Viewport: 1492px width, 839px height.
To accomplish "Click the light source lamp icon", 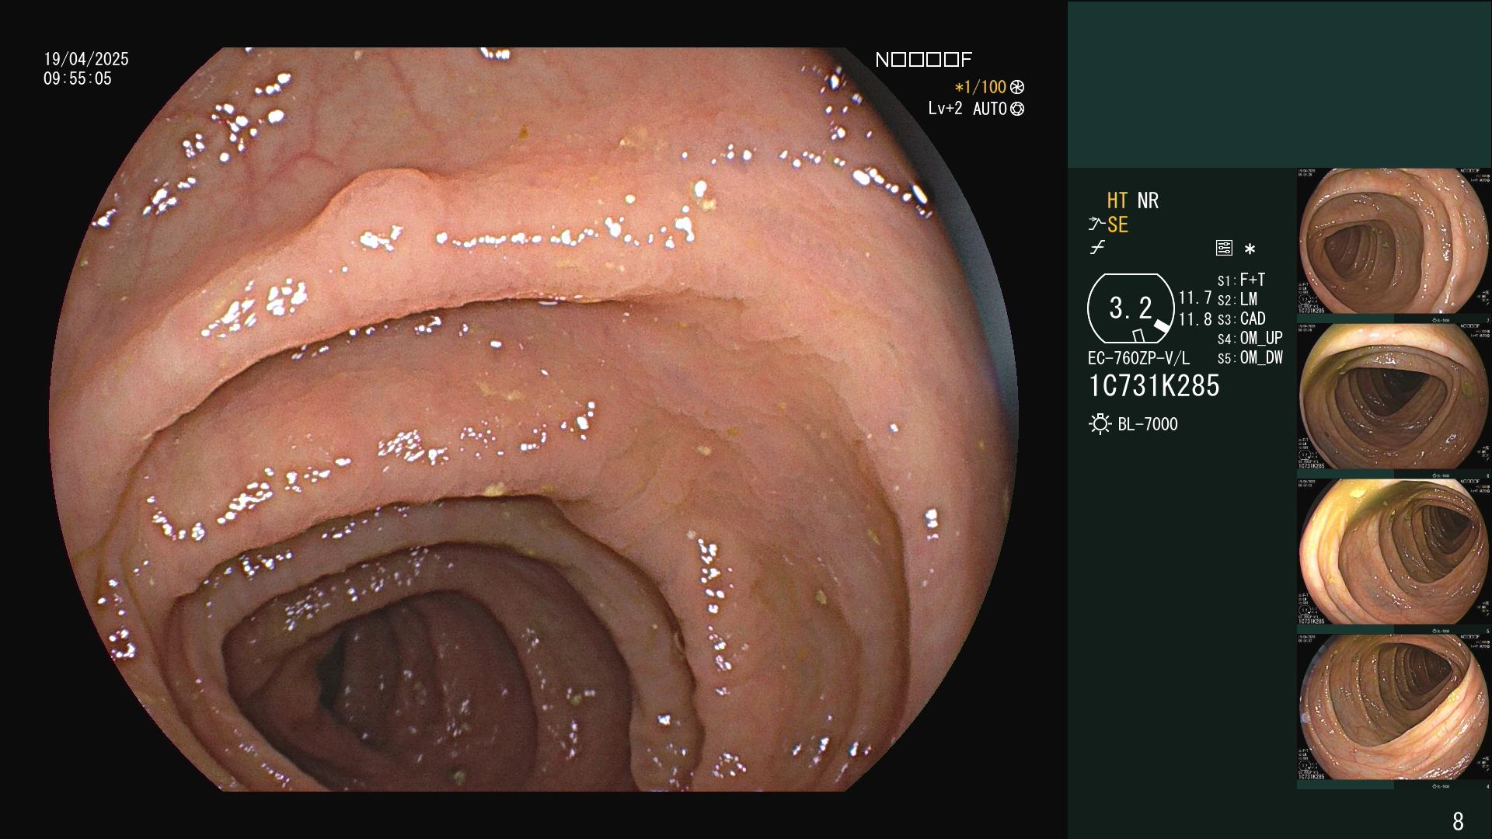I will pos(1100,424).
